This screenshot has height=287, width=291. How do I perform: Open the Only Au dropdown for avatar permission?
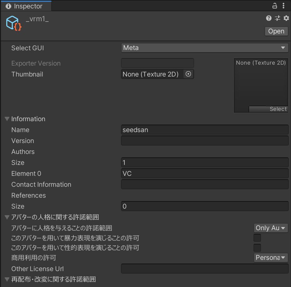click(x=271, y=228)
